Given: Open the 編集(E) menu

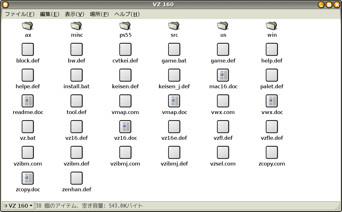Looking at the screenshot, I should pos(50,14).
